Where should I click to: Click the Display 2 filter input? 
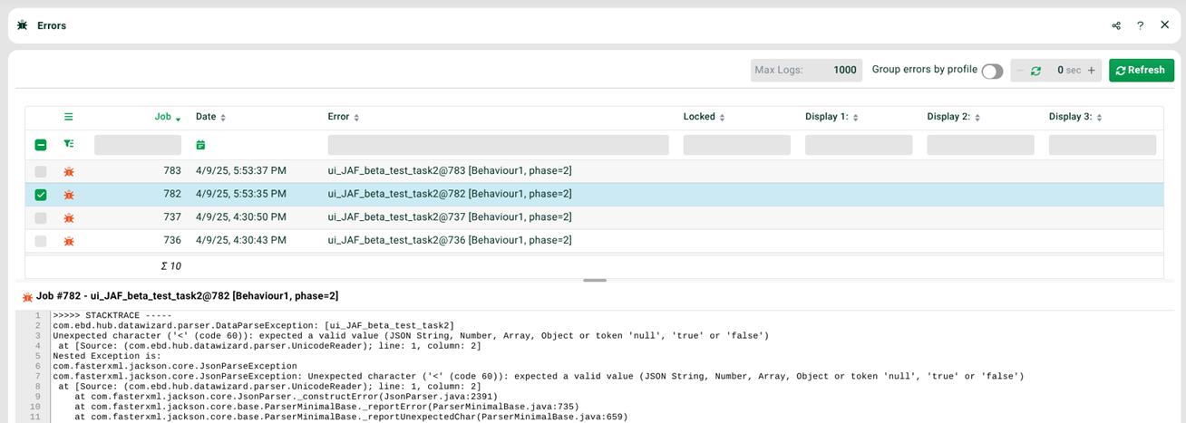click(980, 145)
